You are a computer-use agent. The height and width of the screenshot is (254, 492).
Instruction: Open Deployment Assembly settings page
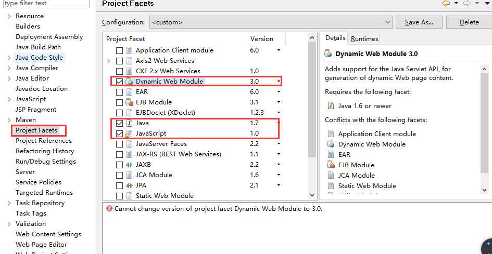(x=49, y=37)
